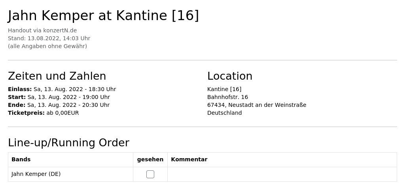Select the Einlass time line
Screen dimensions: 405x196
[x=62, y=90]
